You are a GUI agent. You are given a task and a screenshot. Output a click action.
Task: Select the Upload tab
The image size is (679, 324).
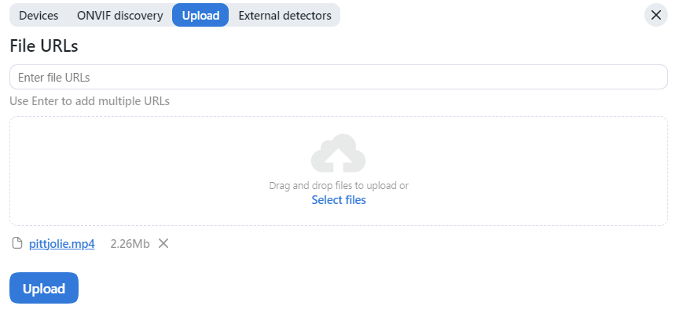pos(200,15)
